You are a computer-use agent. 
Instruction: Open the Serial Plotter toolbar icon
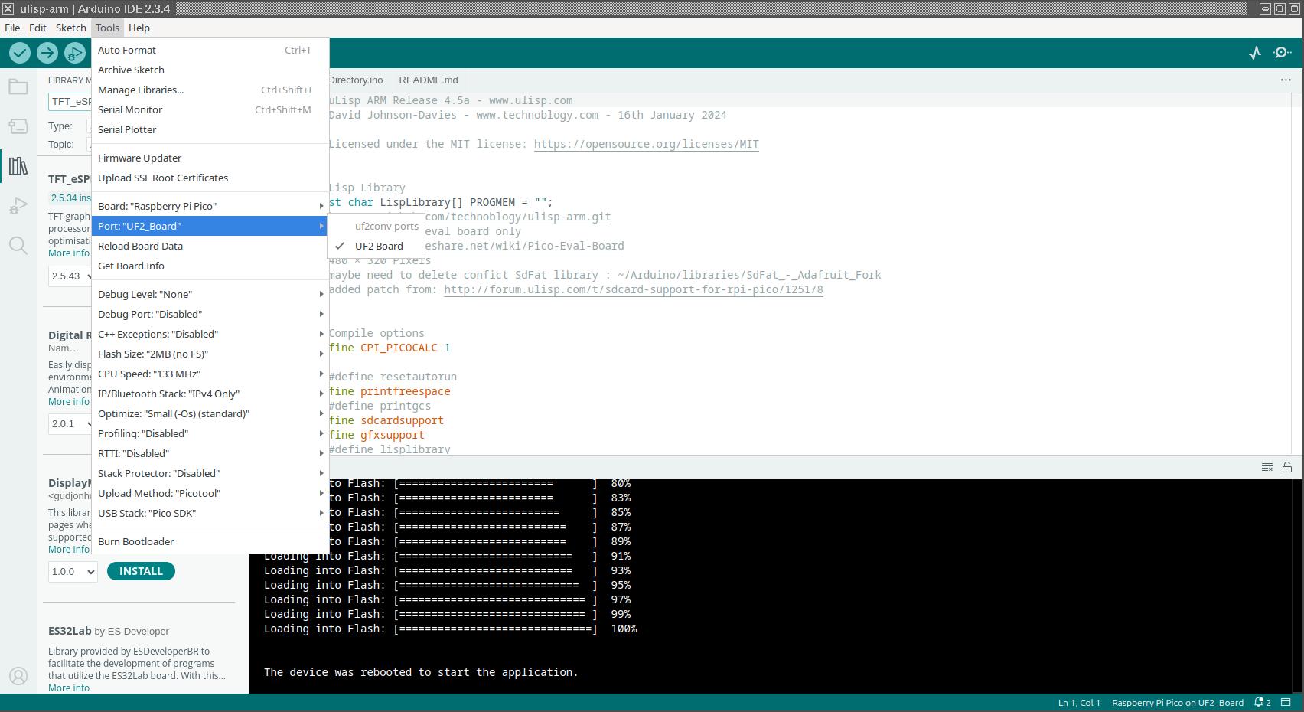tap(1255, 53)
